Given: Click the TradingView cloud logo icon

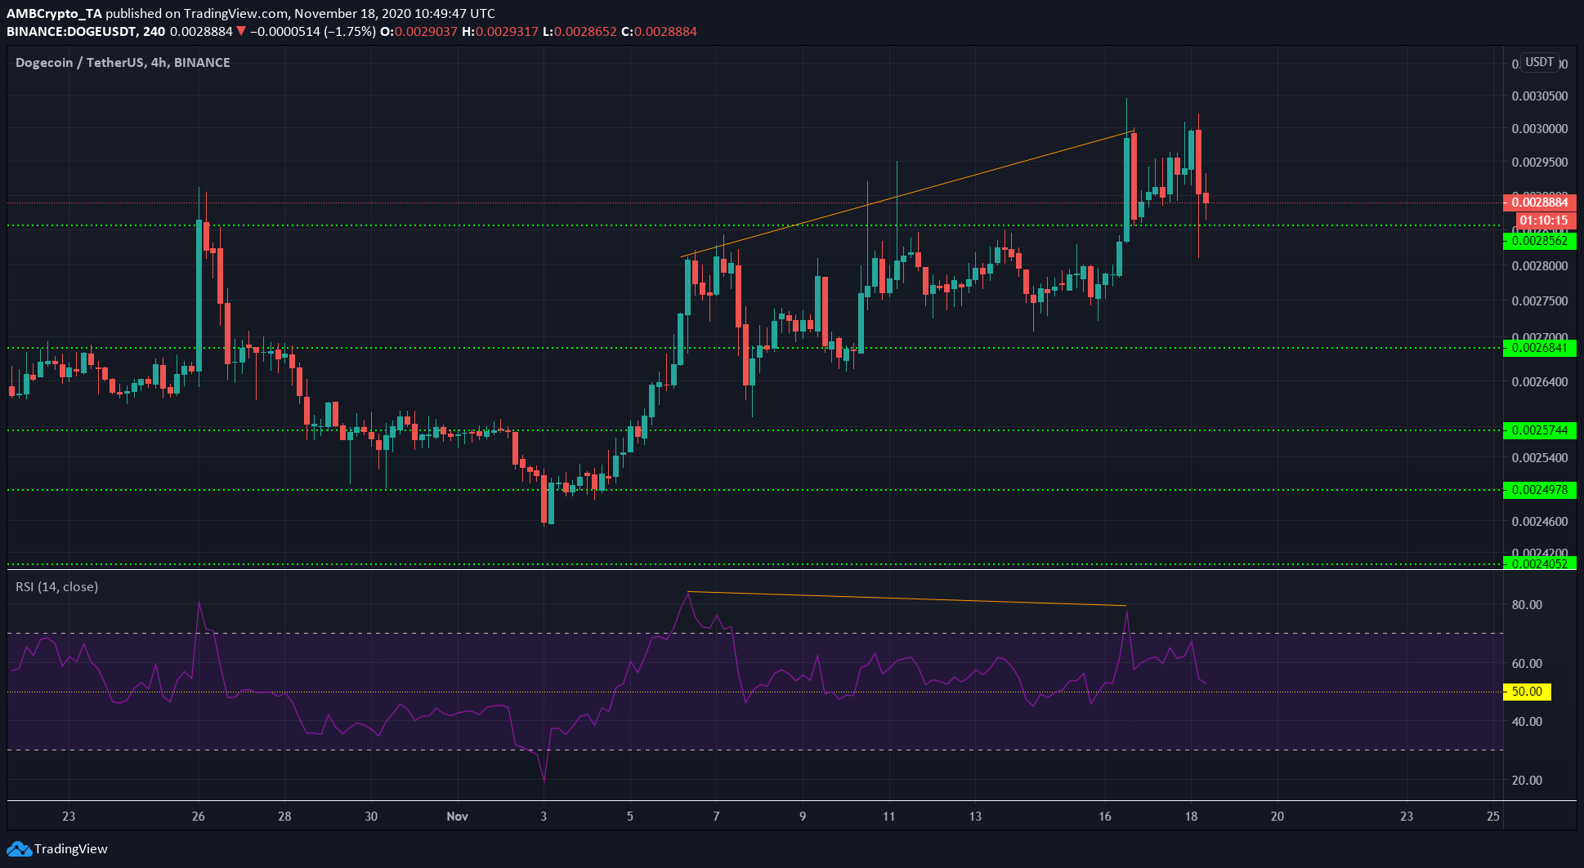Looking at the screenshot, I should [x=19, y=849].
